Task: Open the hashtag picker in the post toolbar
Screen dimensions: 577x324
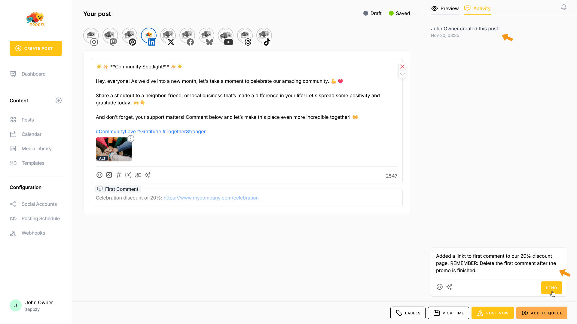Action: (x=119, y=175)
